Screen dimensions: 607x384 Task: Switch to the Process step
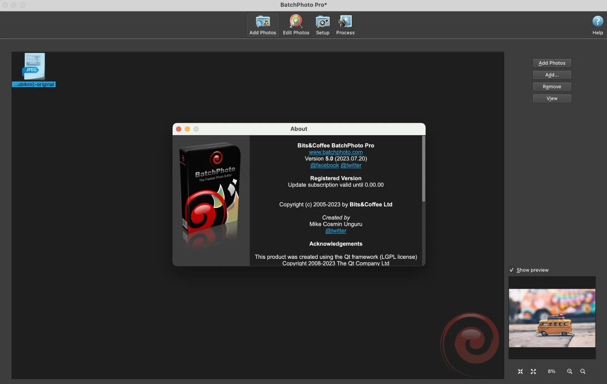click(x=345, y=25)
